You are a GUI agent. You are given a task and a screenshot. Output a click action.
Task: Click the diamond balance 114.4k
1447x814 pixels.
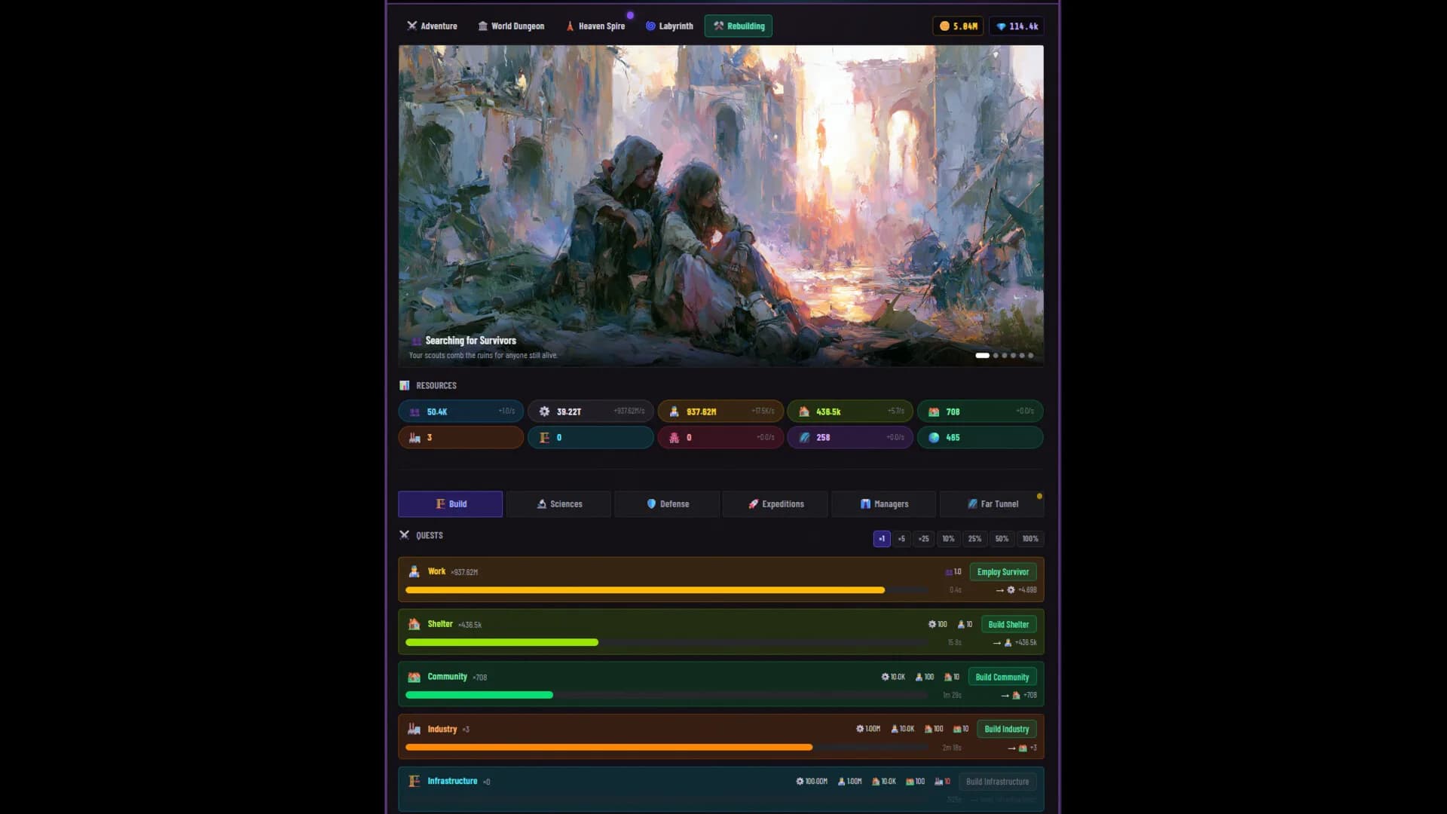(1017, 26)
